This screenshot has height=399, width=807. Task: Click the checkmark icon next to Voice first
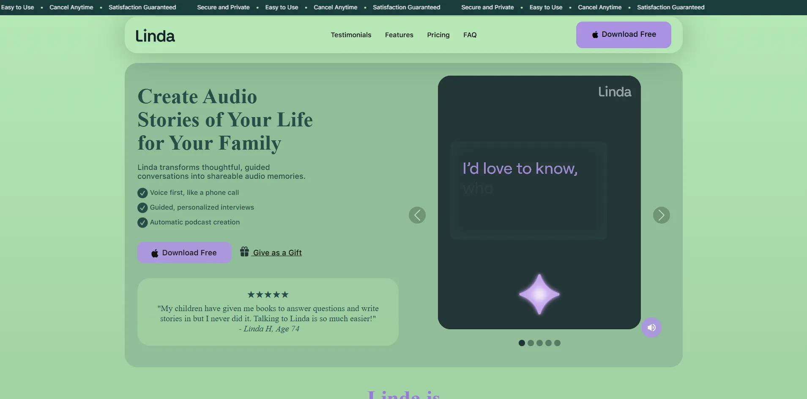142,193
